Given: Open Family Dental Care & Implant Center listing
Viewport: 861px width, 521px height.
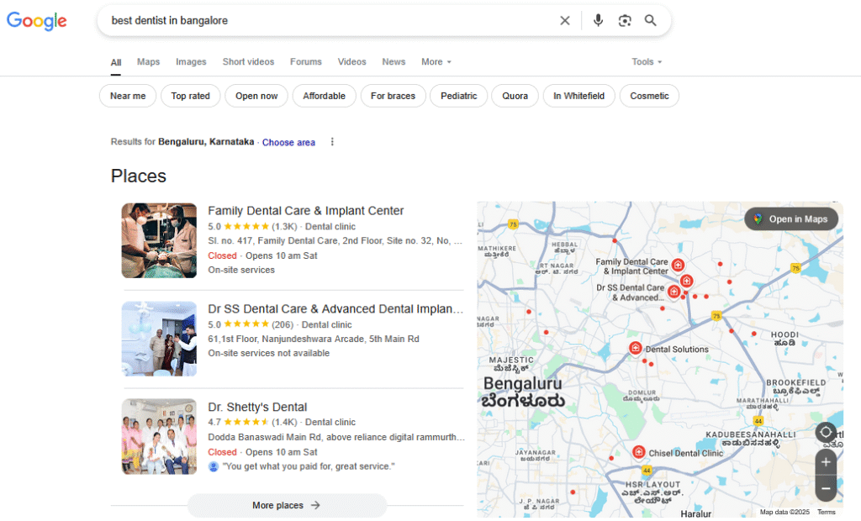Looking at the screenshot, I should click(x=306, y=211).
